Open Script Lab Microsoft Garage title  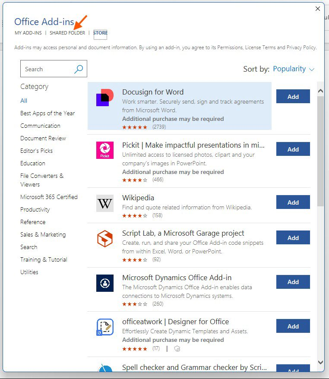pos(183,233)
